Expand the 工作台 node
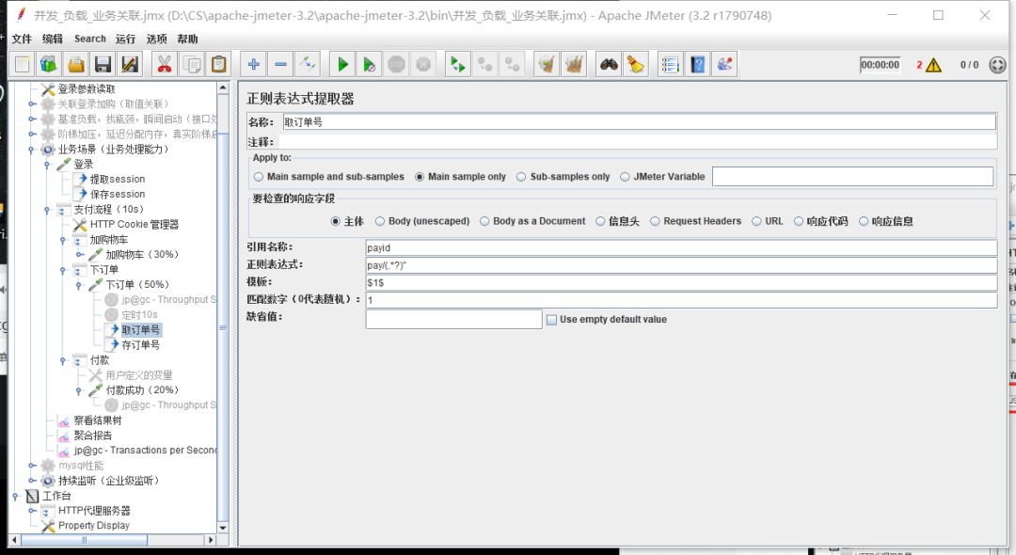Viewport: 1016px width, 555px height. point(17,496)
